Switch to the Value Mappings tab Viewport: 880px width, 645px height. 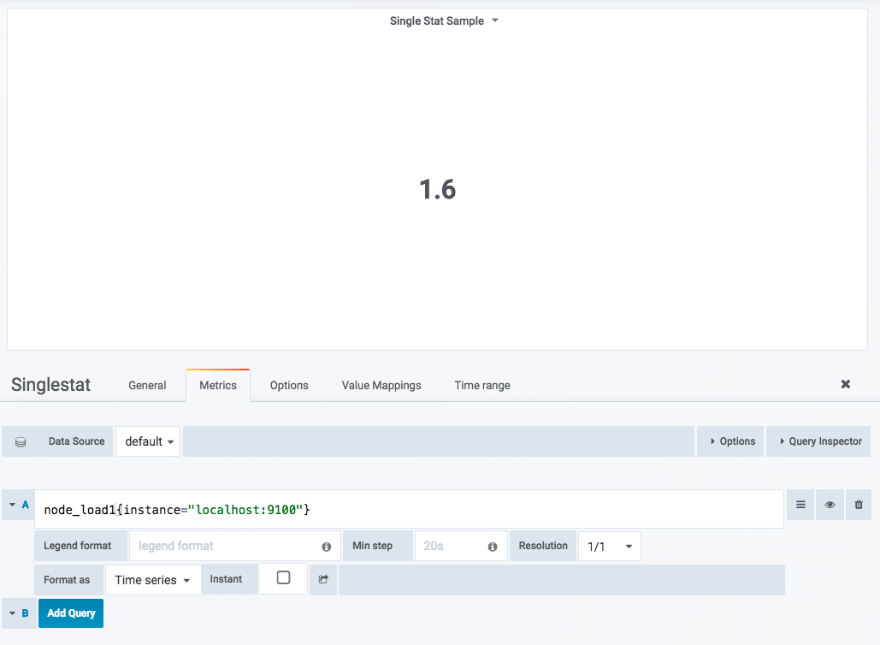tap(381, 385)
